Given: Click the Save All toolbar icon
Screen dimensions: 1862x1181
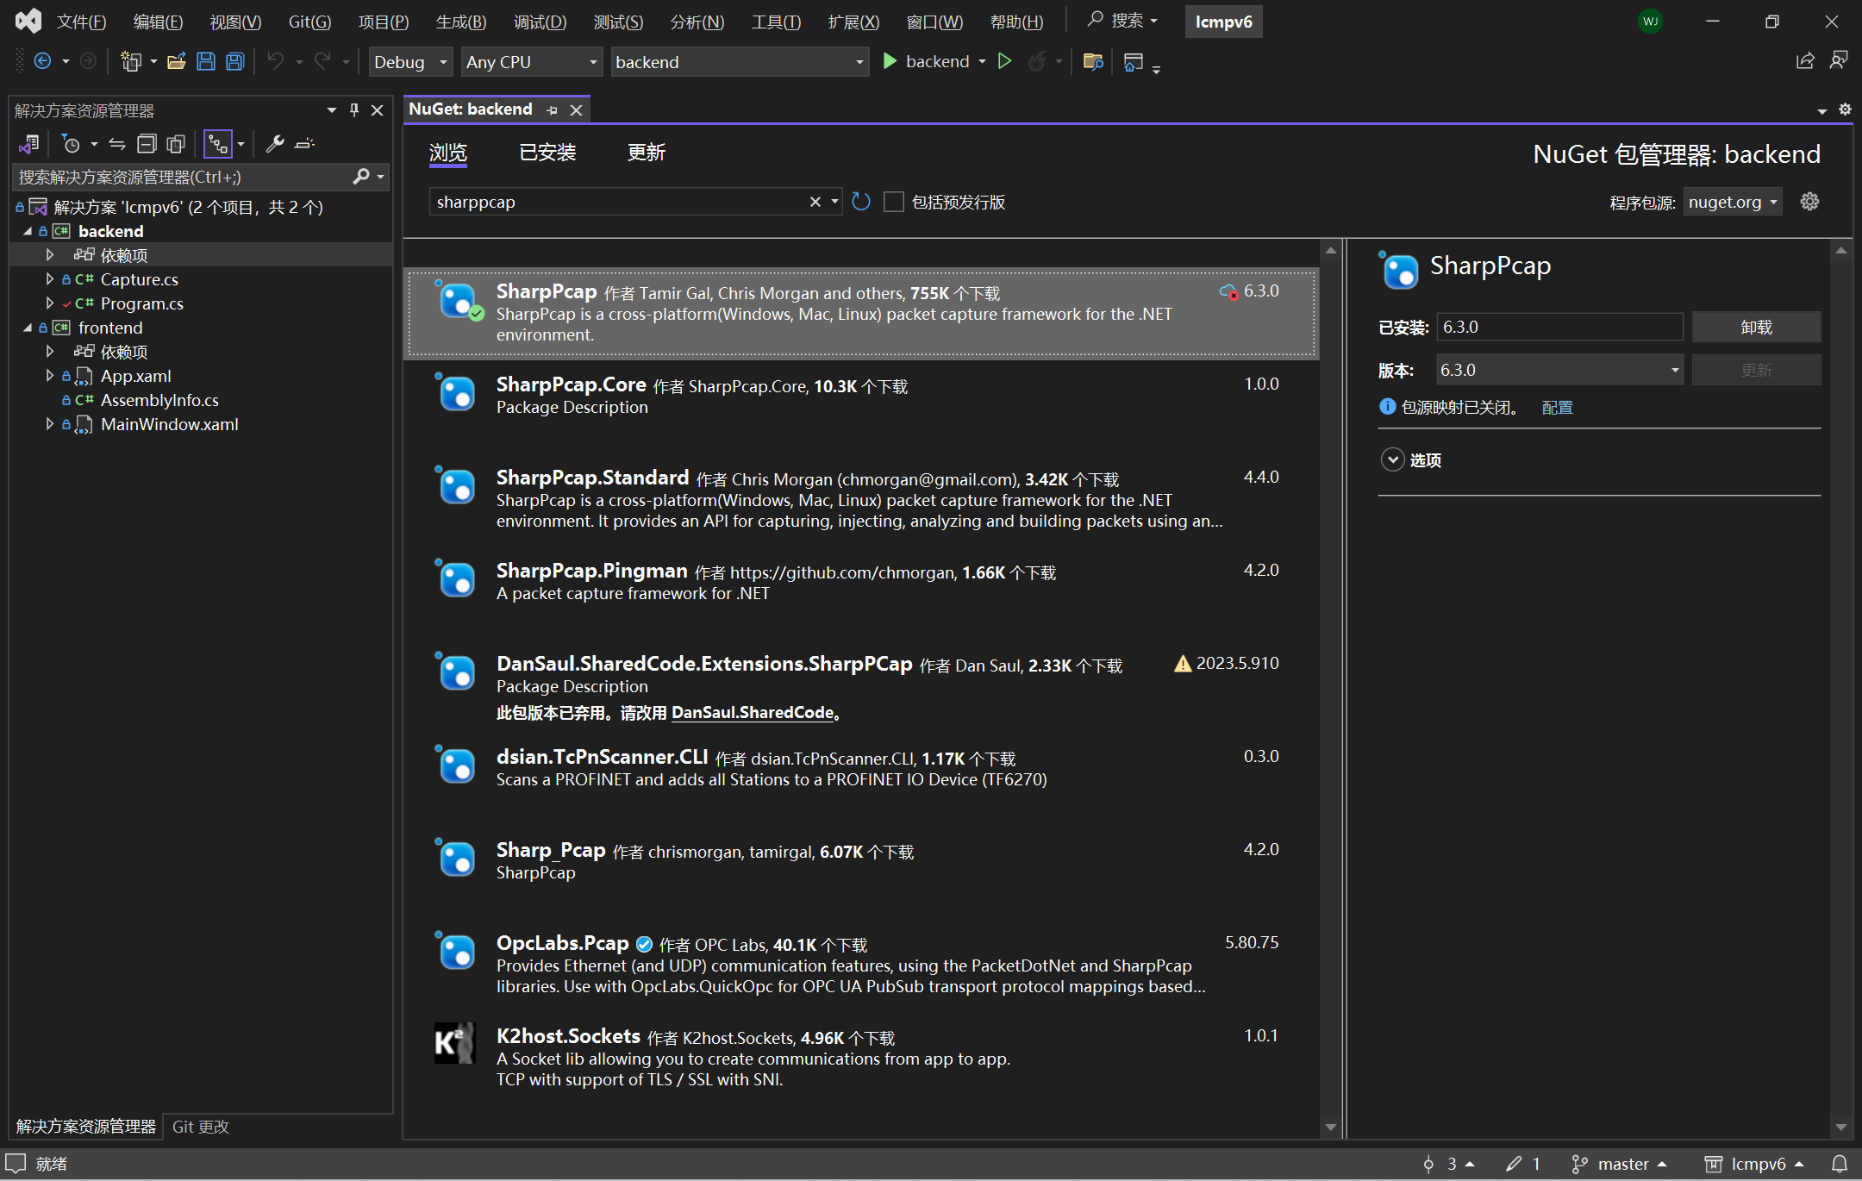Looking at the screenshot, I should tap(234, 62).
